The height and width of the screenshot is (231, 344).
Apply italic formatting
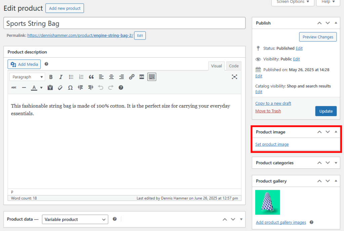61,77
